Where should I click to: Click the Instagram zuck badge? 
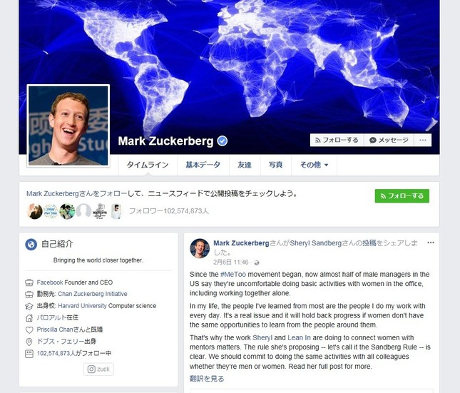98,369
